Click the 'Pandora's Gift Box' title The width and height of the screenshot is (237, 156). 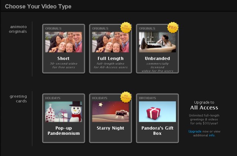[157, 131]
